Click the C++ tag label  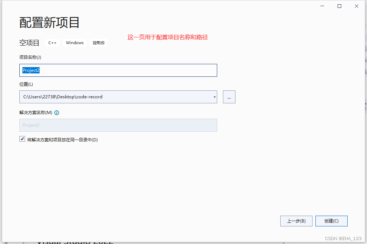[x=52, y=43]
